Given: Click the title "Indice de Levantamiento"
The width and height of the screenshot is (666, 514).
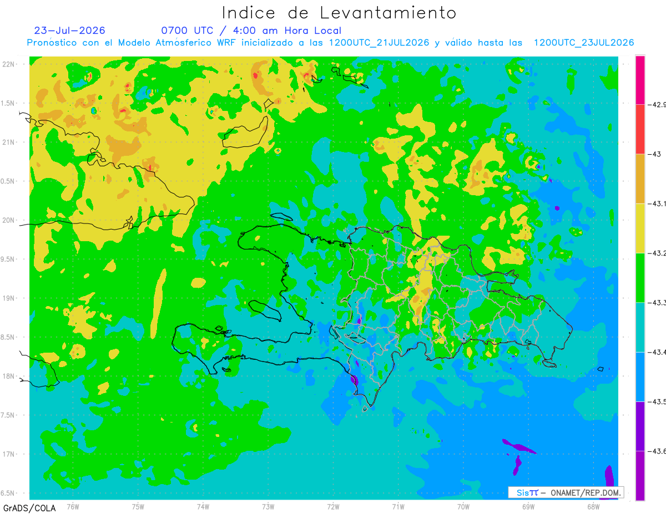Looking at the screenshot, I should click(339, 13).
